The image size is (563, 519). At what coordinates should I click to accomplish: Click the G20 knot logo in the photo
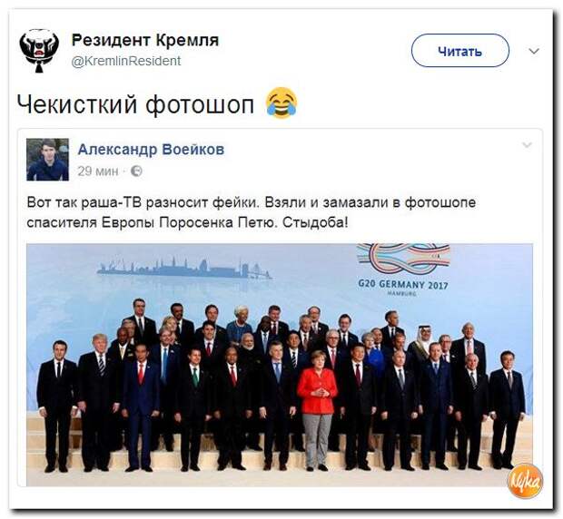click(403, 260)
